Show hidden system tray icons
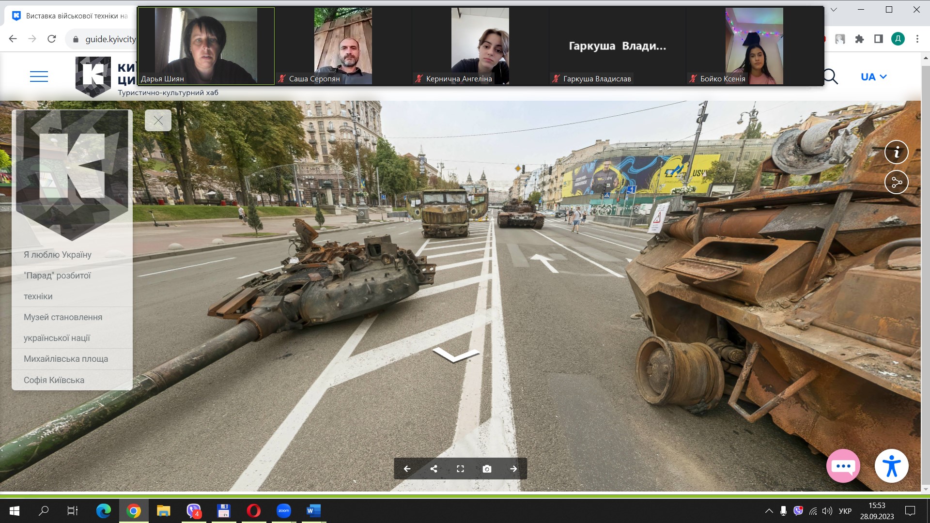The height and width of the screenshot is (523, 930). (769, 511)
